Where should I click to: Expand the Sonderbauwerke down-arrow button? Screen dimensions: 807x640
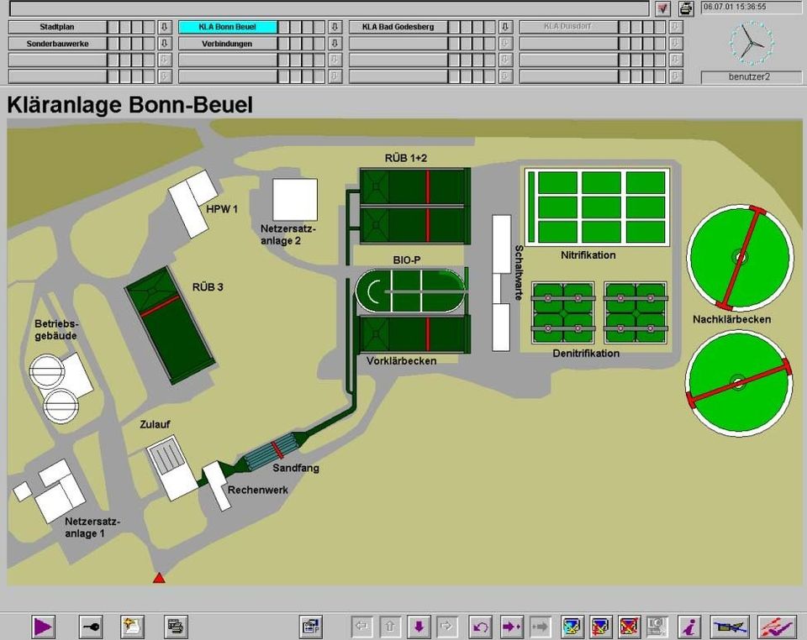tap(164, 43)
